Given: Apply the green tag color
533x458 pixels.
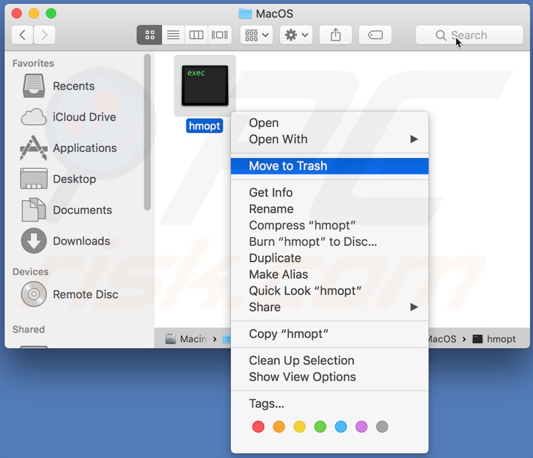Looking at the screenshot, I should (x=320, y=427).
